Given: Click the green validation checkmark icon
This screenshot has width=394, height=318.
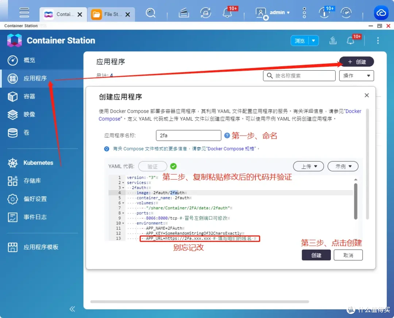Looking at the screenshot, I should (x=173, y=166).
